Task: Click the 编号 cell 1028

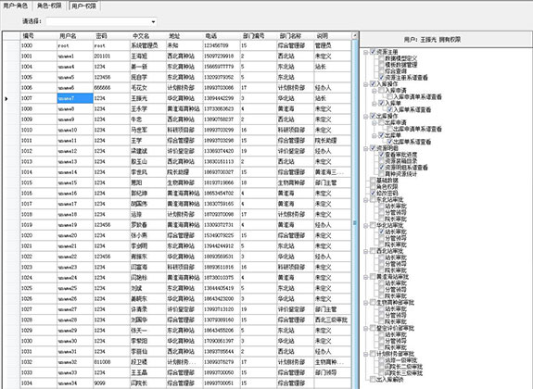Action: point(38,320)
